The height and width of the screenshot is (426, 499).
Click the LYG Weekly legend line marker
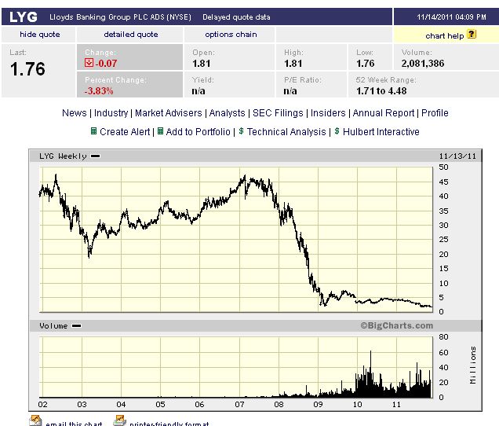96,156
